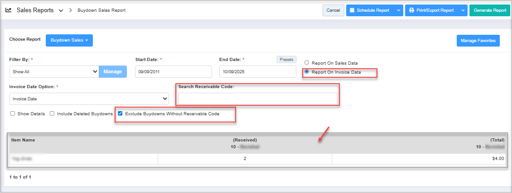The height and width of the screenshot is (193, 512).
Task: Click the Generate Report button
Action: (x=489, y=10)
